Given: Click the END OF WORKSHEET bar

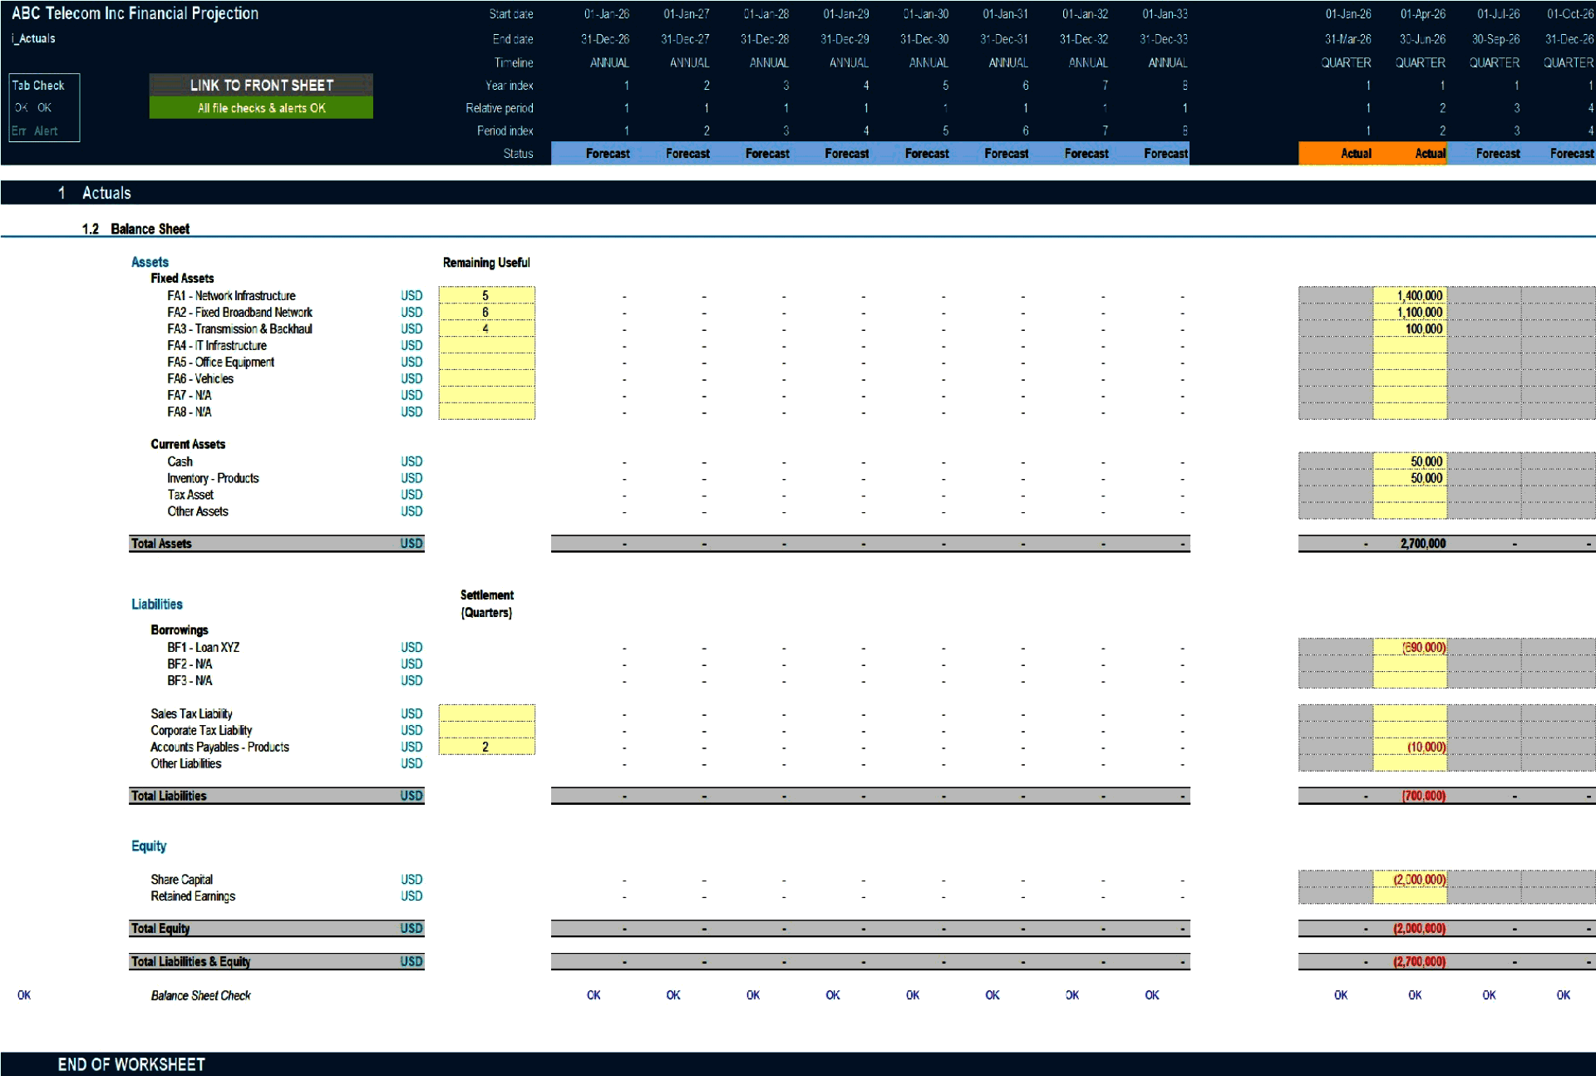Looking at the screenshot, I should (x=128, y=1064).
